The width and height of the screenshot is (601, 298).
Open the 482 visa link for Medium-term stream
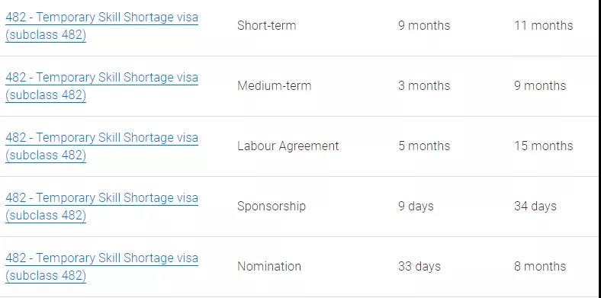tap(101, 86)
